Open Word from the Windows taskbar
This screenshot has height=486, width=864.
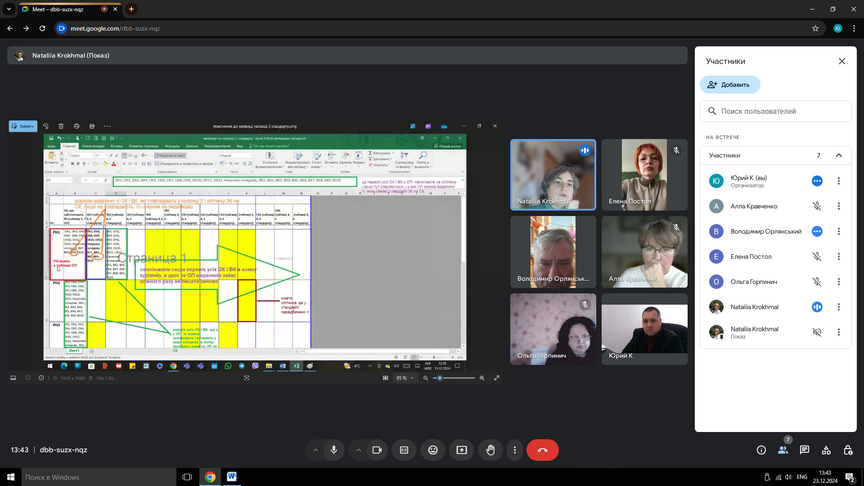tap(232, 477)
